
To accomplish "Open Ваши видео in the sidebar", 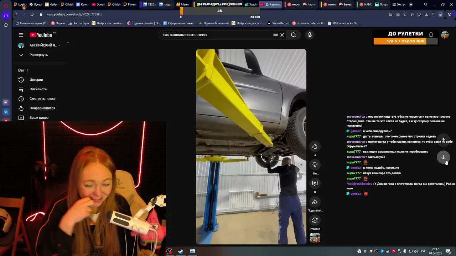I will pyautogui.click(x=39, y=118).
